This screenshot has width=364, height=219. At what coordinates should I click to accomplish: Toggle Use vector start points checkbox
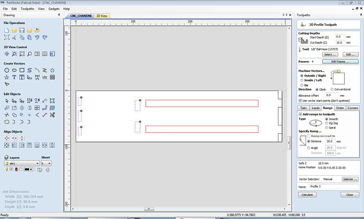click(300, 101)
